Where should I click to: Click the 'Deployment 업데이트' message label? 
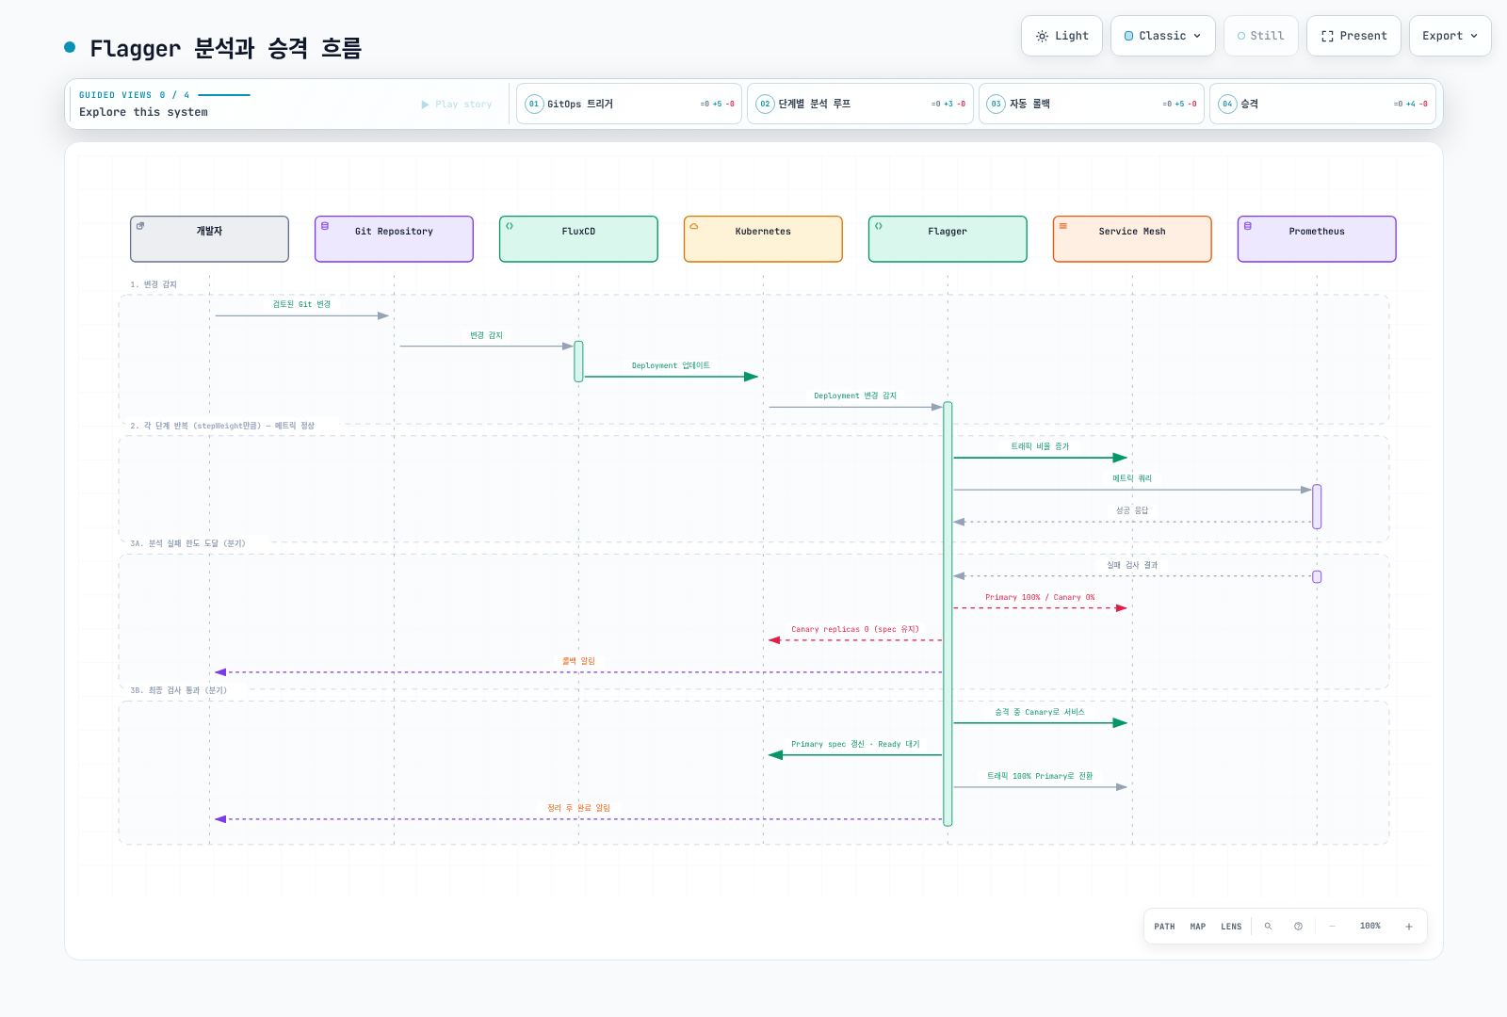pos(671,365)
